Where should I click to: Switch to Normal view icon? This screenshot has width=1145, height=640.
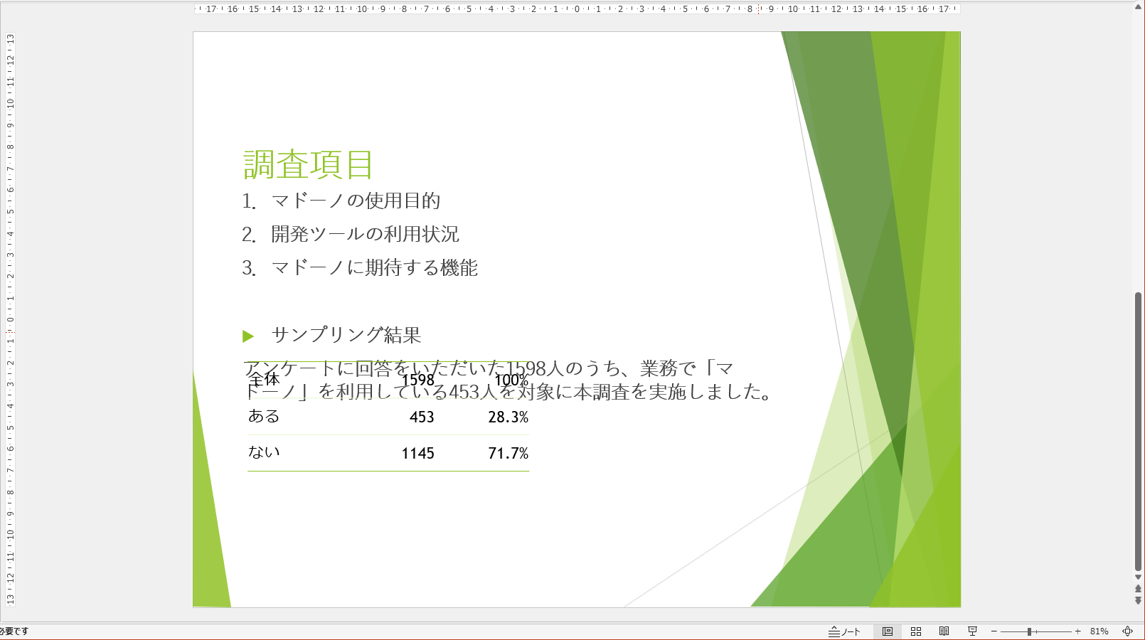click(x=888, y=631)
